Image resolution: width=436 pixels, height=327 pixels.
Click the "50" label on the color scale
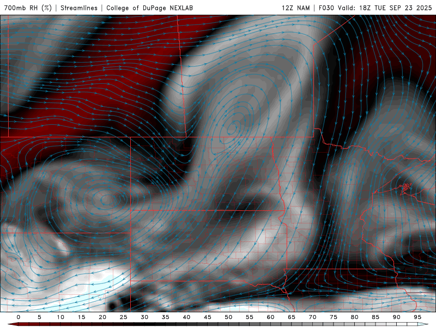click(228, 317)
